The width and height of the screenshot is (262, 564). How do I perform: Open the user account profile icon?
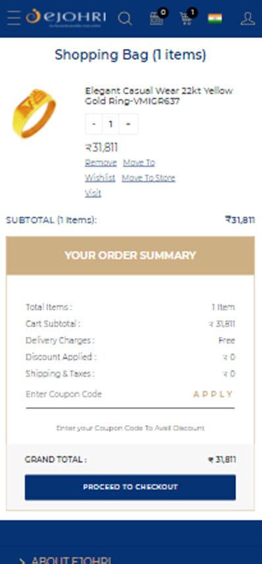[248, 18]
